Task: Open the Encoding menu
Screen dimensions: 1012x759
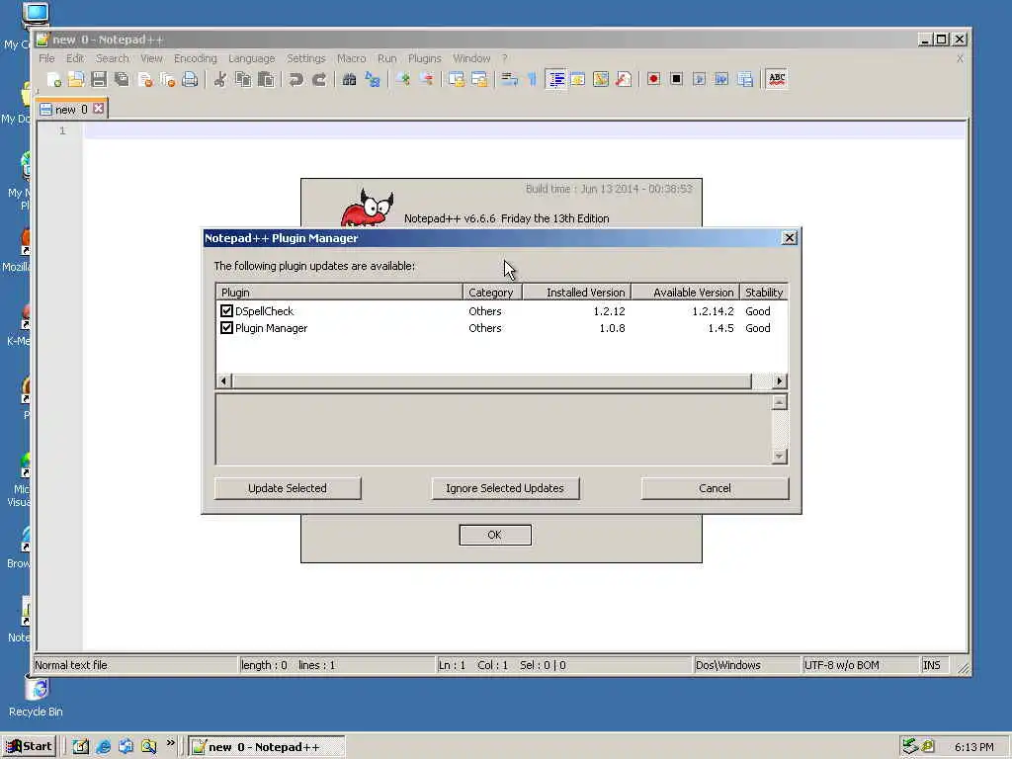Action: pyautogui.click(x=195, y=58)
